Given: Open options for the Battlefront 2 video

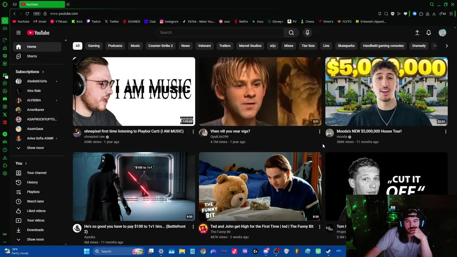Looking at the screenshot, I should click(193, 227).
